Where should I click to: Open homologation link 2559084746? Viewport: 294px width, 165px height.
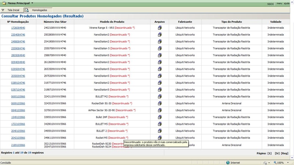[x=18, y=48]
